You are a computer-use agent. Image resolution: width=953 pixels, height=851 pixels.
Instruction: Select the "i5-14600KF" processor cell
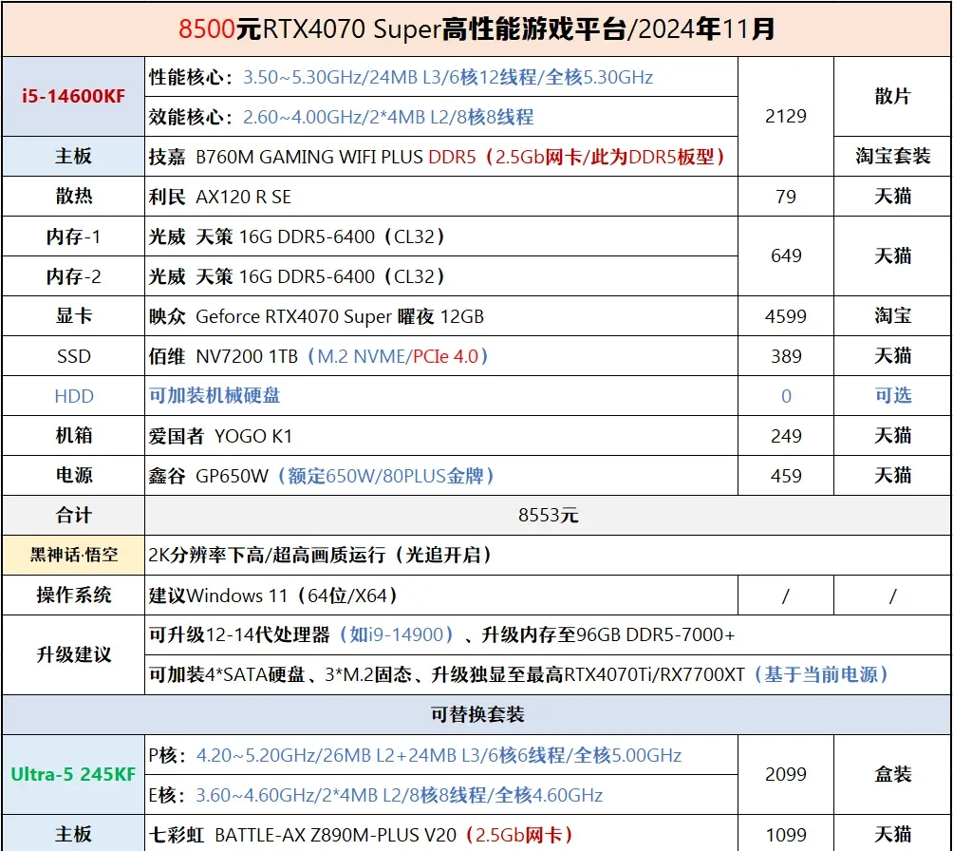(x=73, y=96)
